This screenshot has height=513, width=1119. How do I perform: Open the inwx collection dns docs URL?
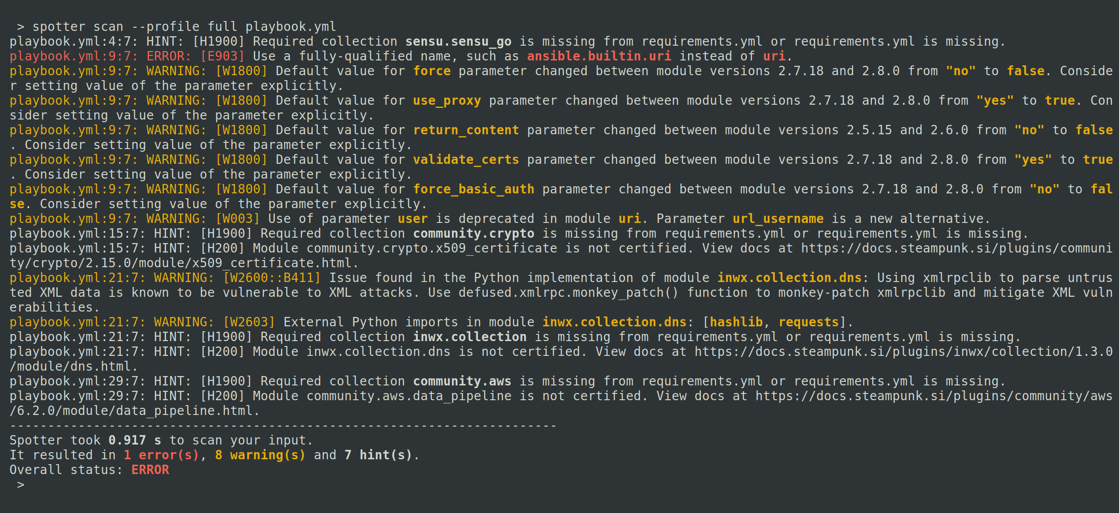point(903,352)
